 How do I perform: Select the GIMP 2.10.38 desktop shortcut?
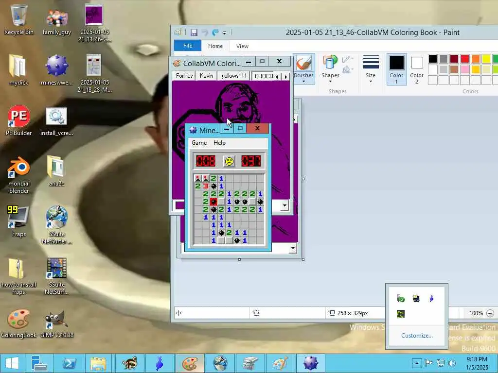[x=57, y=323]
